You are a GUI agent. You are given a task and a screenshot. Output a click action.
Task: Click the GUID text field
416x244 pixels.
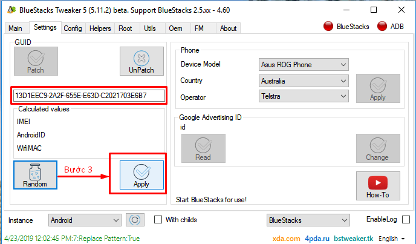[x=89, y=96]
